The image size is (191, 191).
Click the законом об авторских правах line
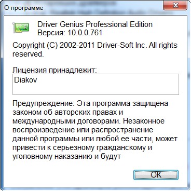point(68,112)
